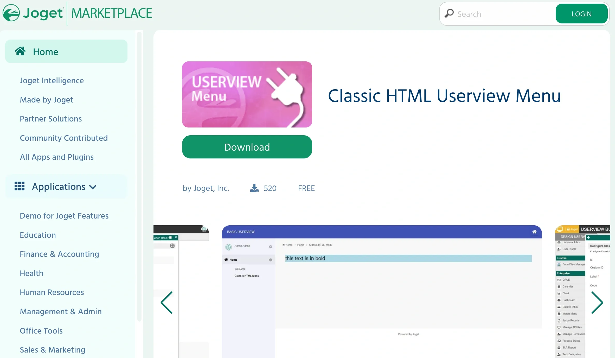Open the Human Resources category
The height and width of the screenshot is (358, 615).
coord(52,292)
